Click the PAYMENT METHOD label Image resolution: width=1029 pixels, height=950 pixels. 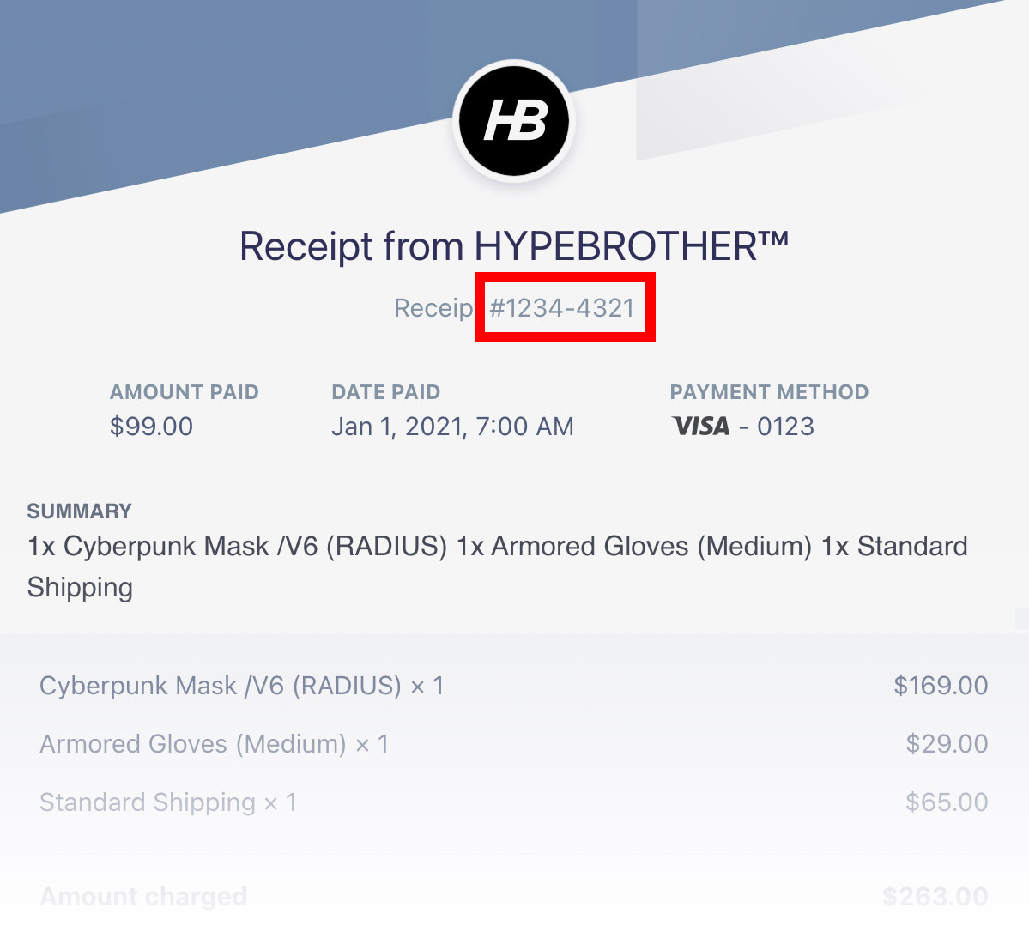[769, 392]
